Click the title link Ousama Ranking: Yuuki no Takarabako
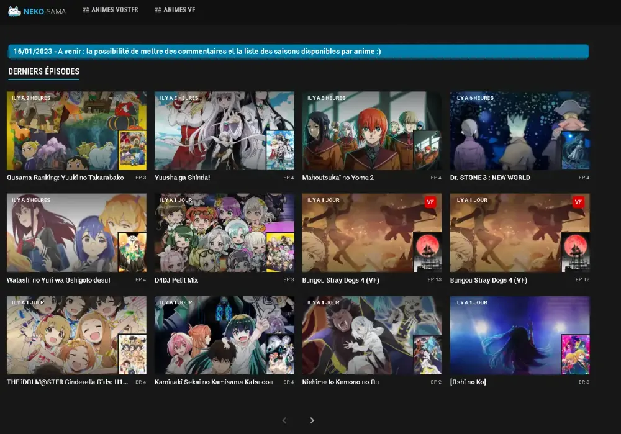This screenshot has width=621, height=434. 65,178
